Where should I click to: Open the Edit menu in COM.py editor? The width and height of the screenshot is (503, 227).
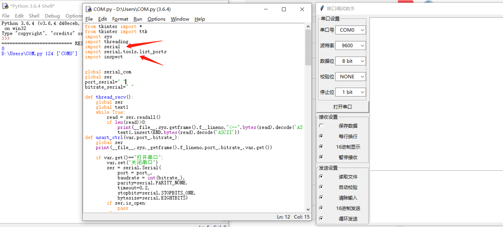click(x=102, y=19)
